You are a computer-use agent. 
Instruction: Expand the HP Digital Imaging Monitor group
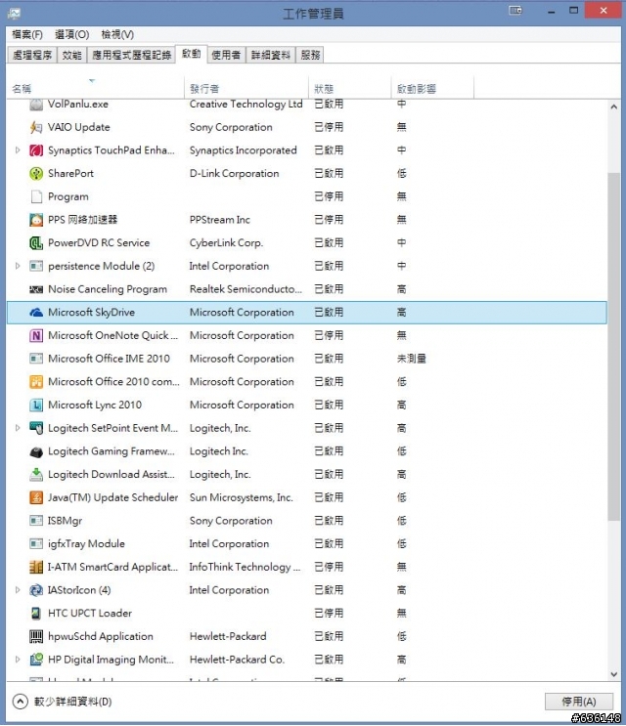click(18, 660)
